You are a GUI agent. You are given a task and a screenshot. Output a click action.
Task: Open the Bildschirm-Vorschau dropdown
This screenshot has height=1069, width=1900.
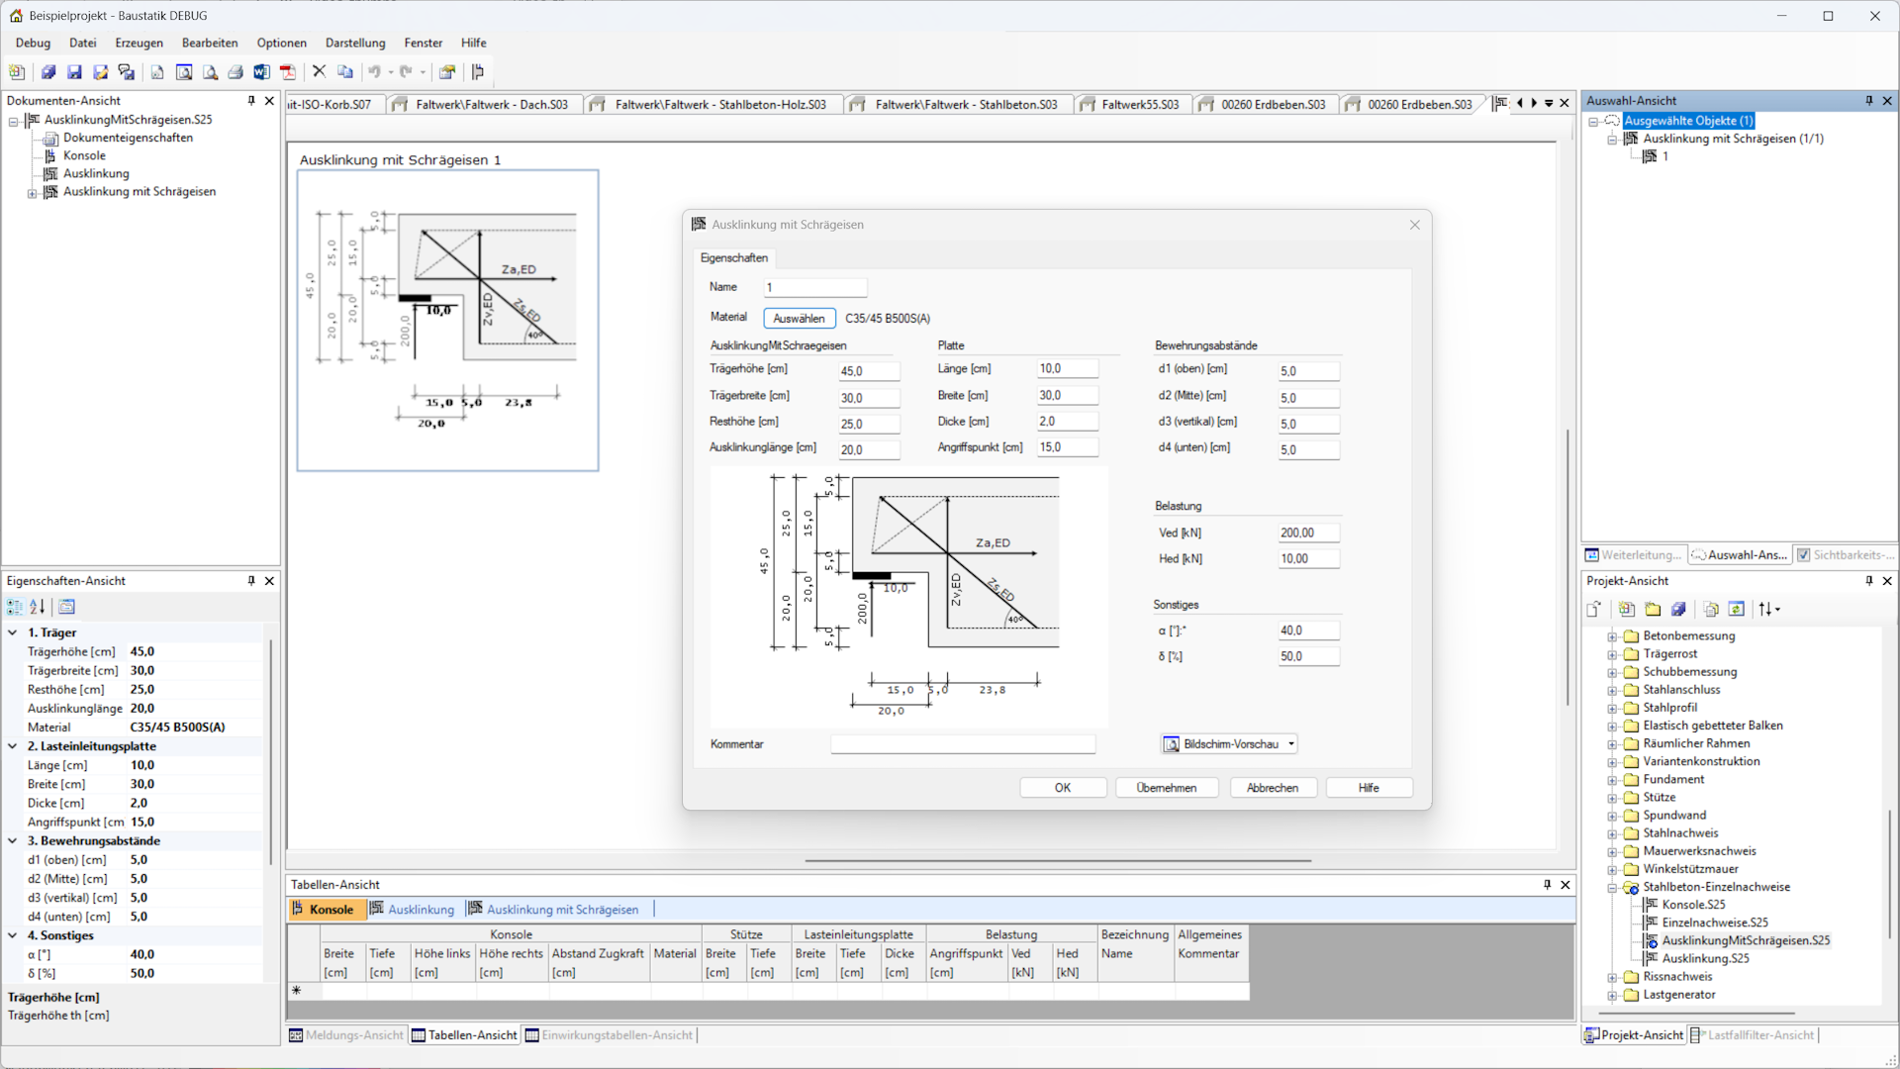pyautogui.click(x=1291, y=744)
